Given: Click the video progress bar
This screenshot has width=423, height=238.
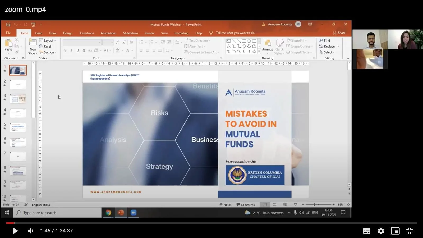Looking at the screenshot, I should click(x=212, y=223).
